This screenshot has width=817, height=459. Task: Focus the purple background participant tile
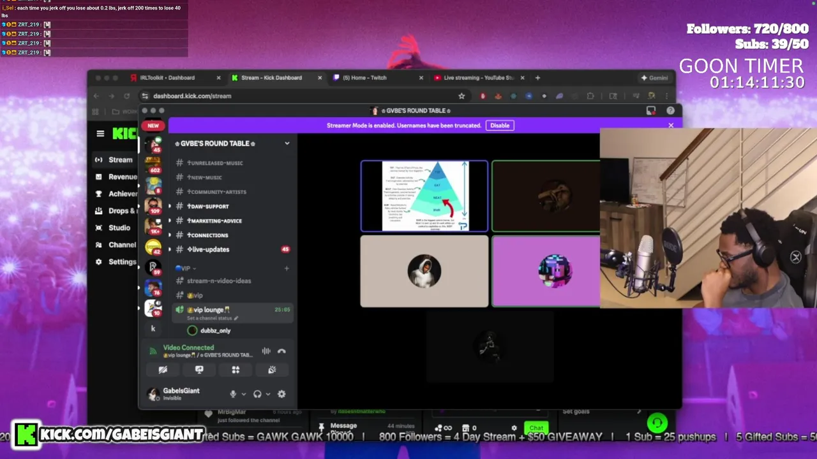click(x=546, y=272)
